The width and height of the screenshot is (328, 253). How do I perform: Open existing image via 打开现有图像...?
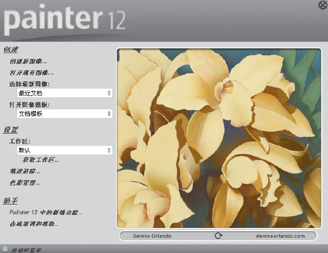point(31,73)
